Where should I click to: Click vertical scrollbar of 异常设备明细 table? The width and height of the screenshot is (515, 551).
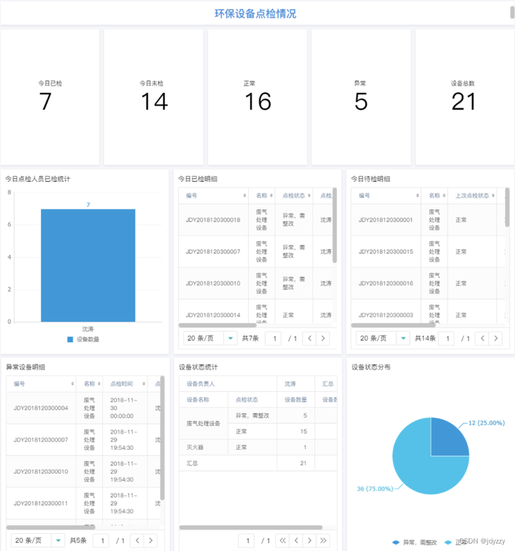162,438
